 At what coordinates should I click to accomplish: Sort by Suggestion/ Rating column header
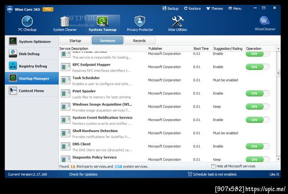[228, 48]
